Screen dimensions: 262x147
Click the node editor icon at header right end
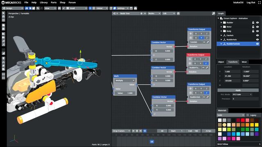213,13
